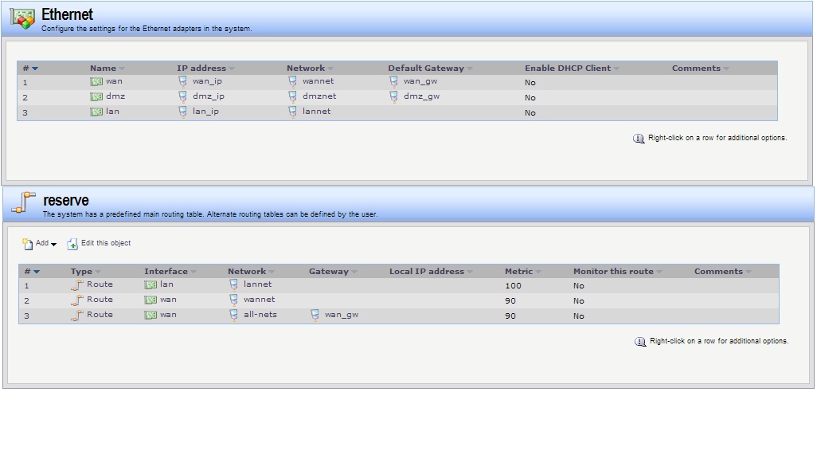Click the dmz_ip address object icon
The image size is (817, 451).
(183, 96)
